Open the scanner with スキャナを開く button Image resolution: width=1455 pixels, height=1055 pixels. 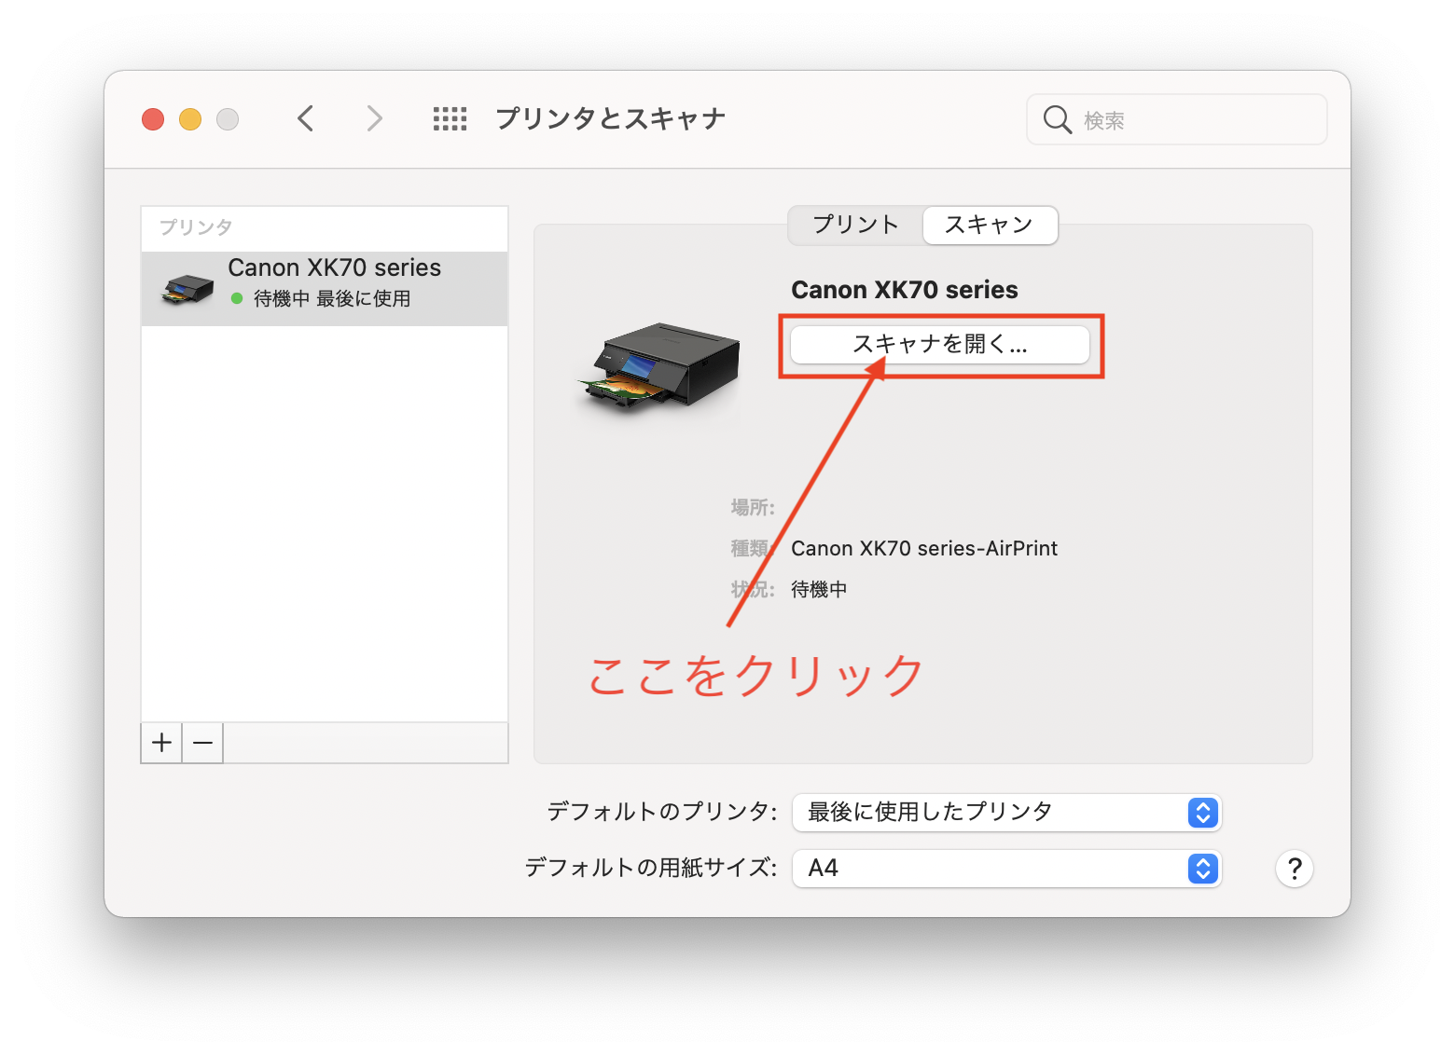(x=940, y=345)
